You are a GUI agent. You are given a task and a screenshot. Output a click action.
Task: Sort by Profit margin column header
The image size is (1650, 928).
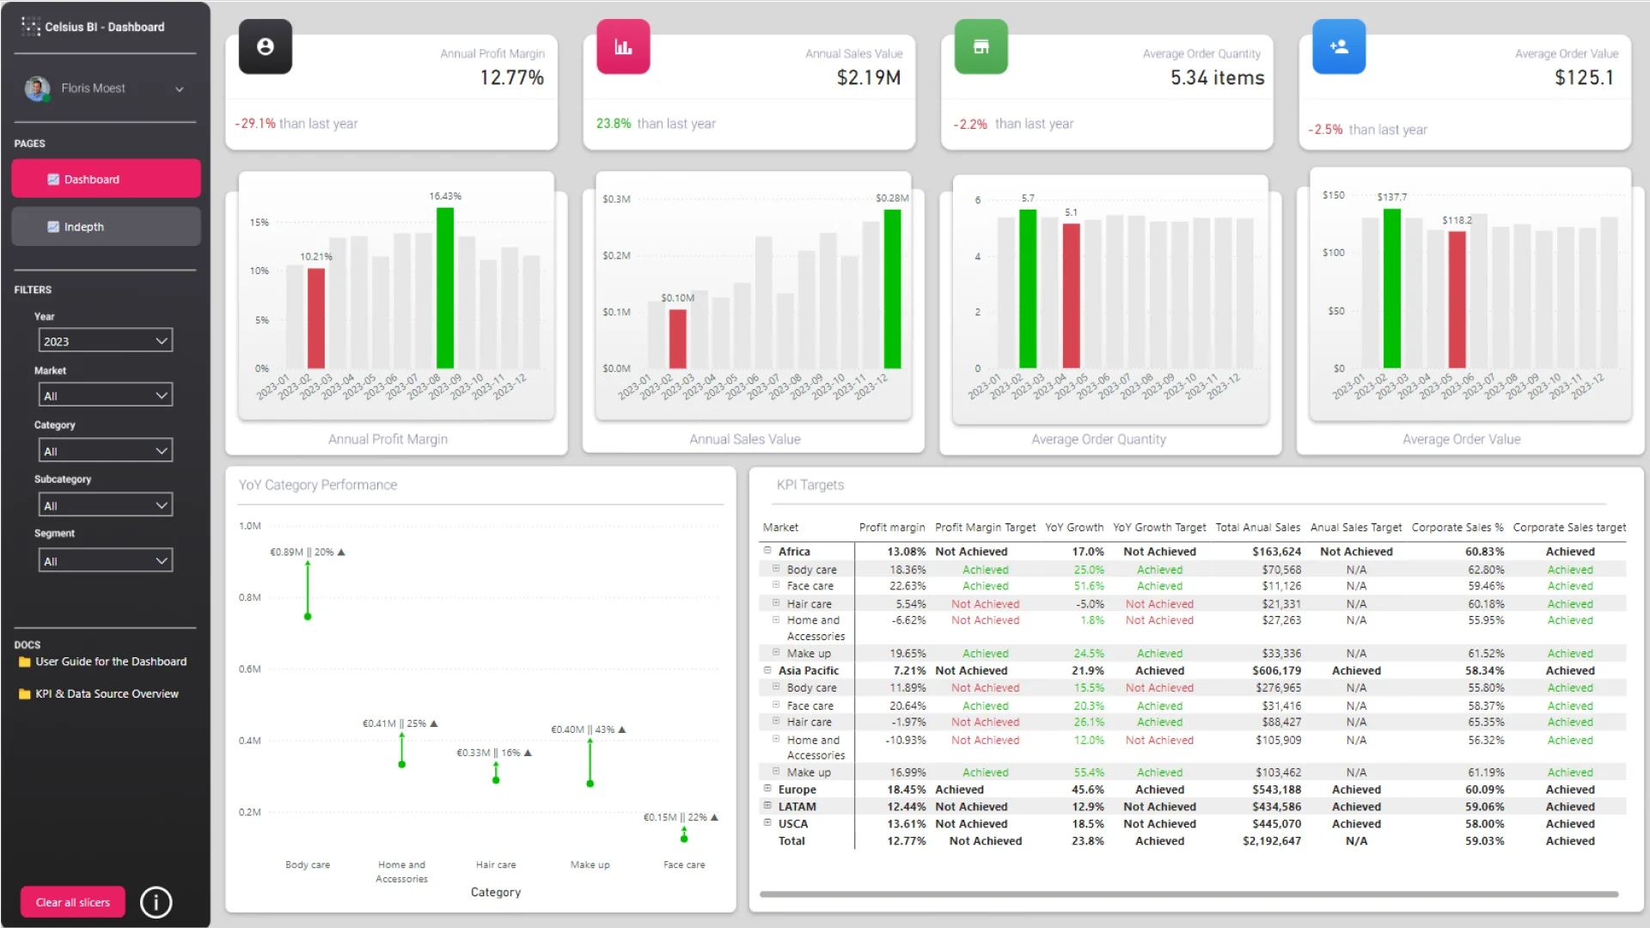892,528
